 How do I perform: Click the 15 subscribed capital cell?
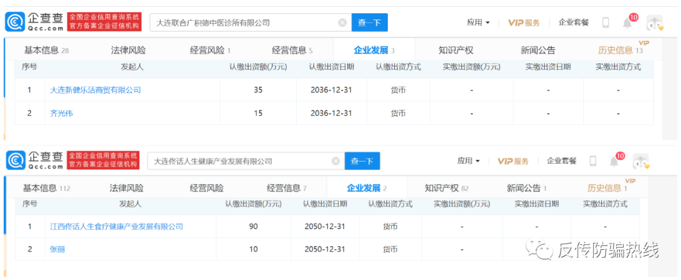tap(259, 113)
